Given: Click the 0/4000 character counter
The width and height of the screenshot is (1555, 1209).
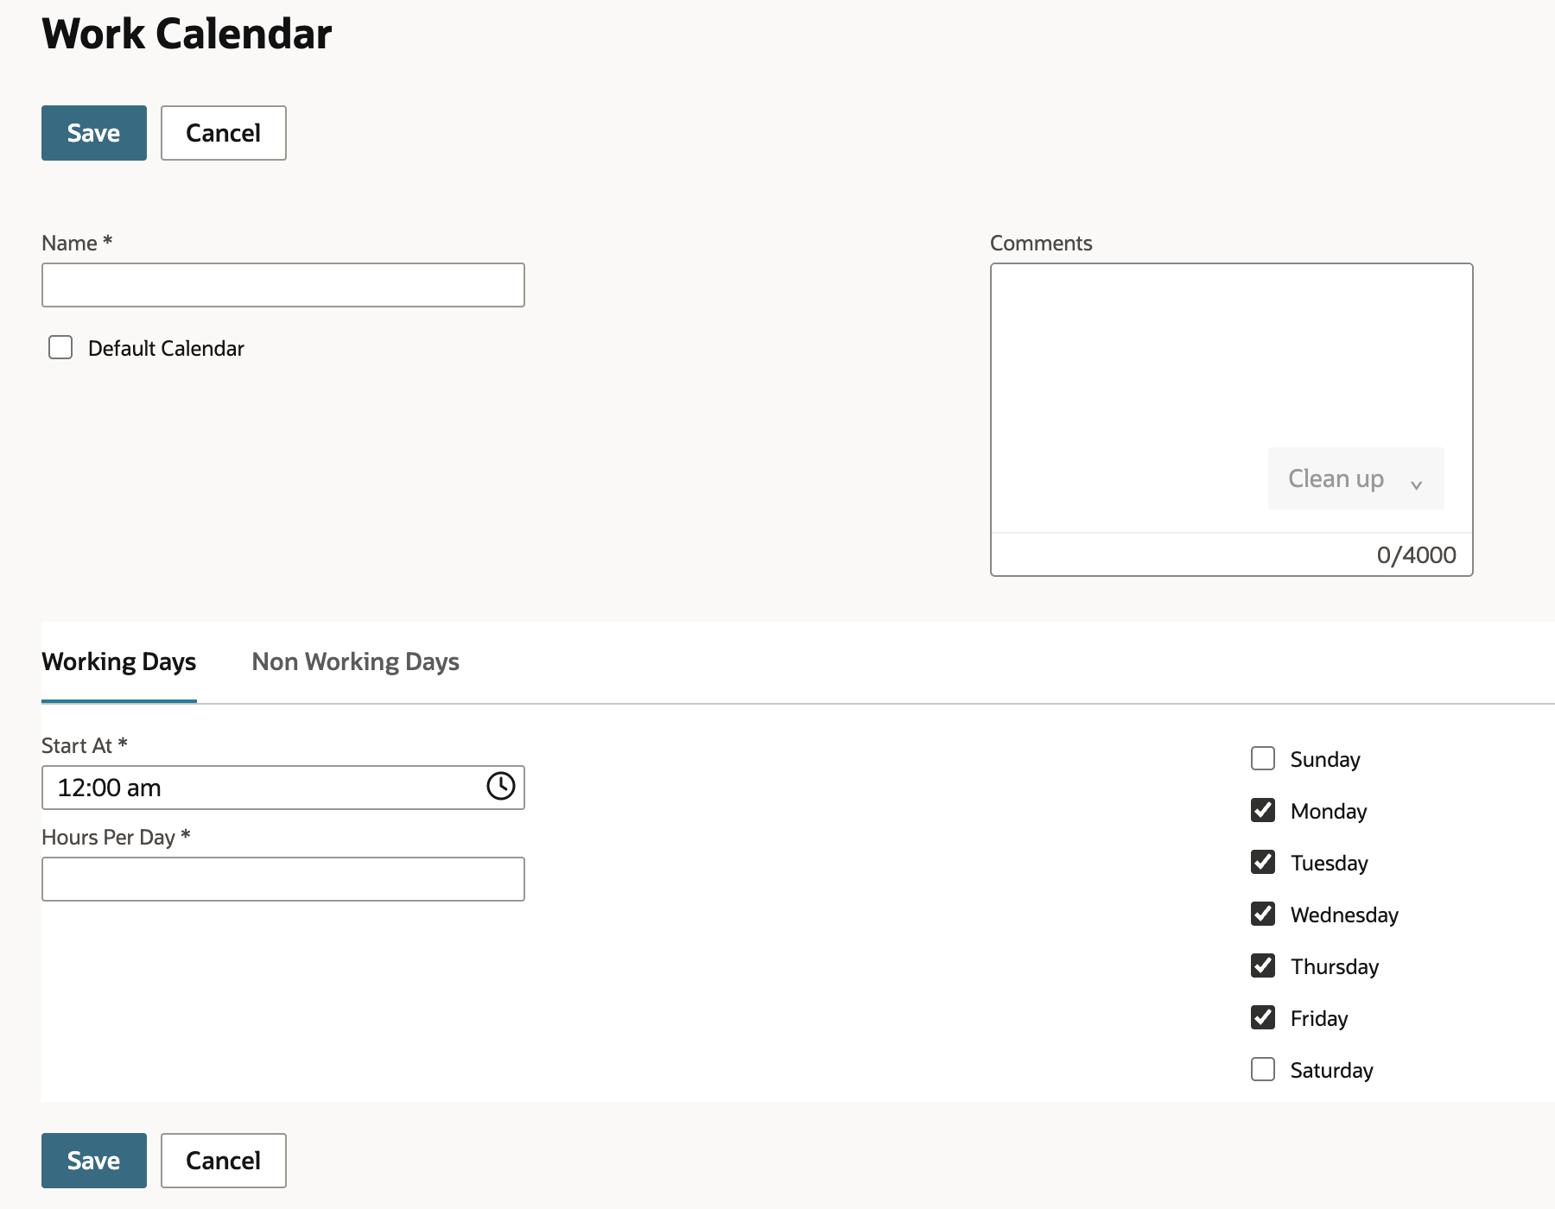Looking at the screenshot, I should [1417, 555].
